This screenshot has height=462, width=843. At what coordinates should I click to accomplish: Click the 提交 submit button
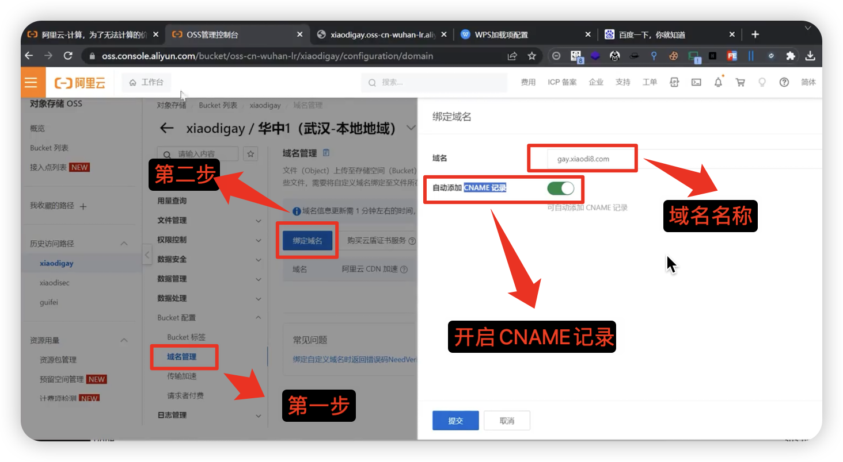[455, 421]
